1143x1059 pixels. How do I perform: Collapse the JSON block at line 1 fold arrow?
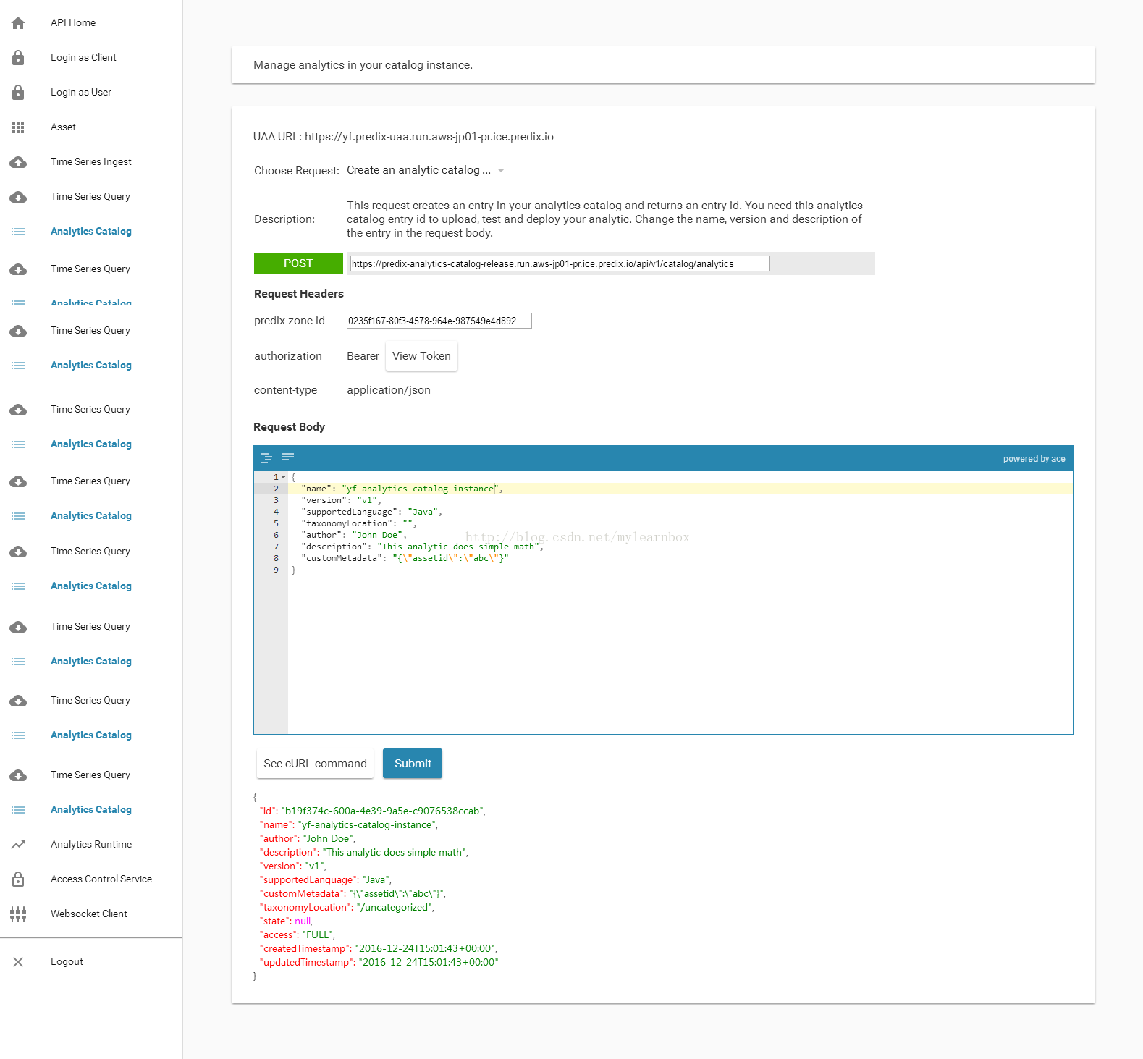click(x=284, y=478)
